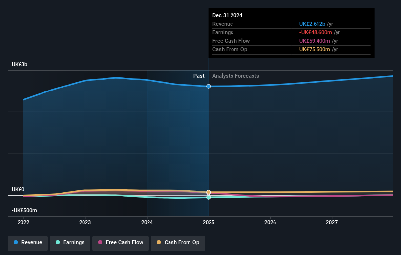Click the 2025 x-axis label
Viewport: 401px width, 255px height.
209,223
